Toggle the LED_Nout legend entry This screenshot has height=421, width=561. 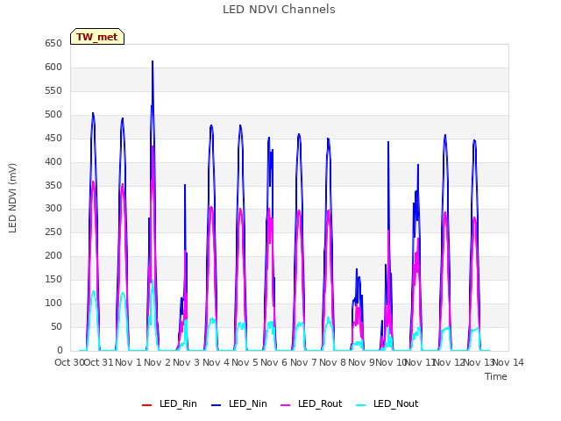pyautogui.click(x=387, y=404)
